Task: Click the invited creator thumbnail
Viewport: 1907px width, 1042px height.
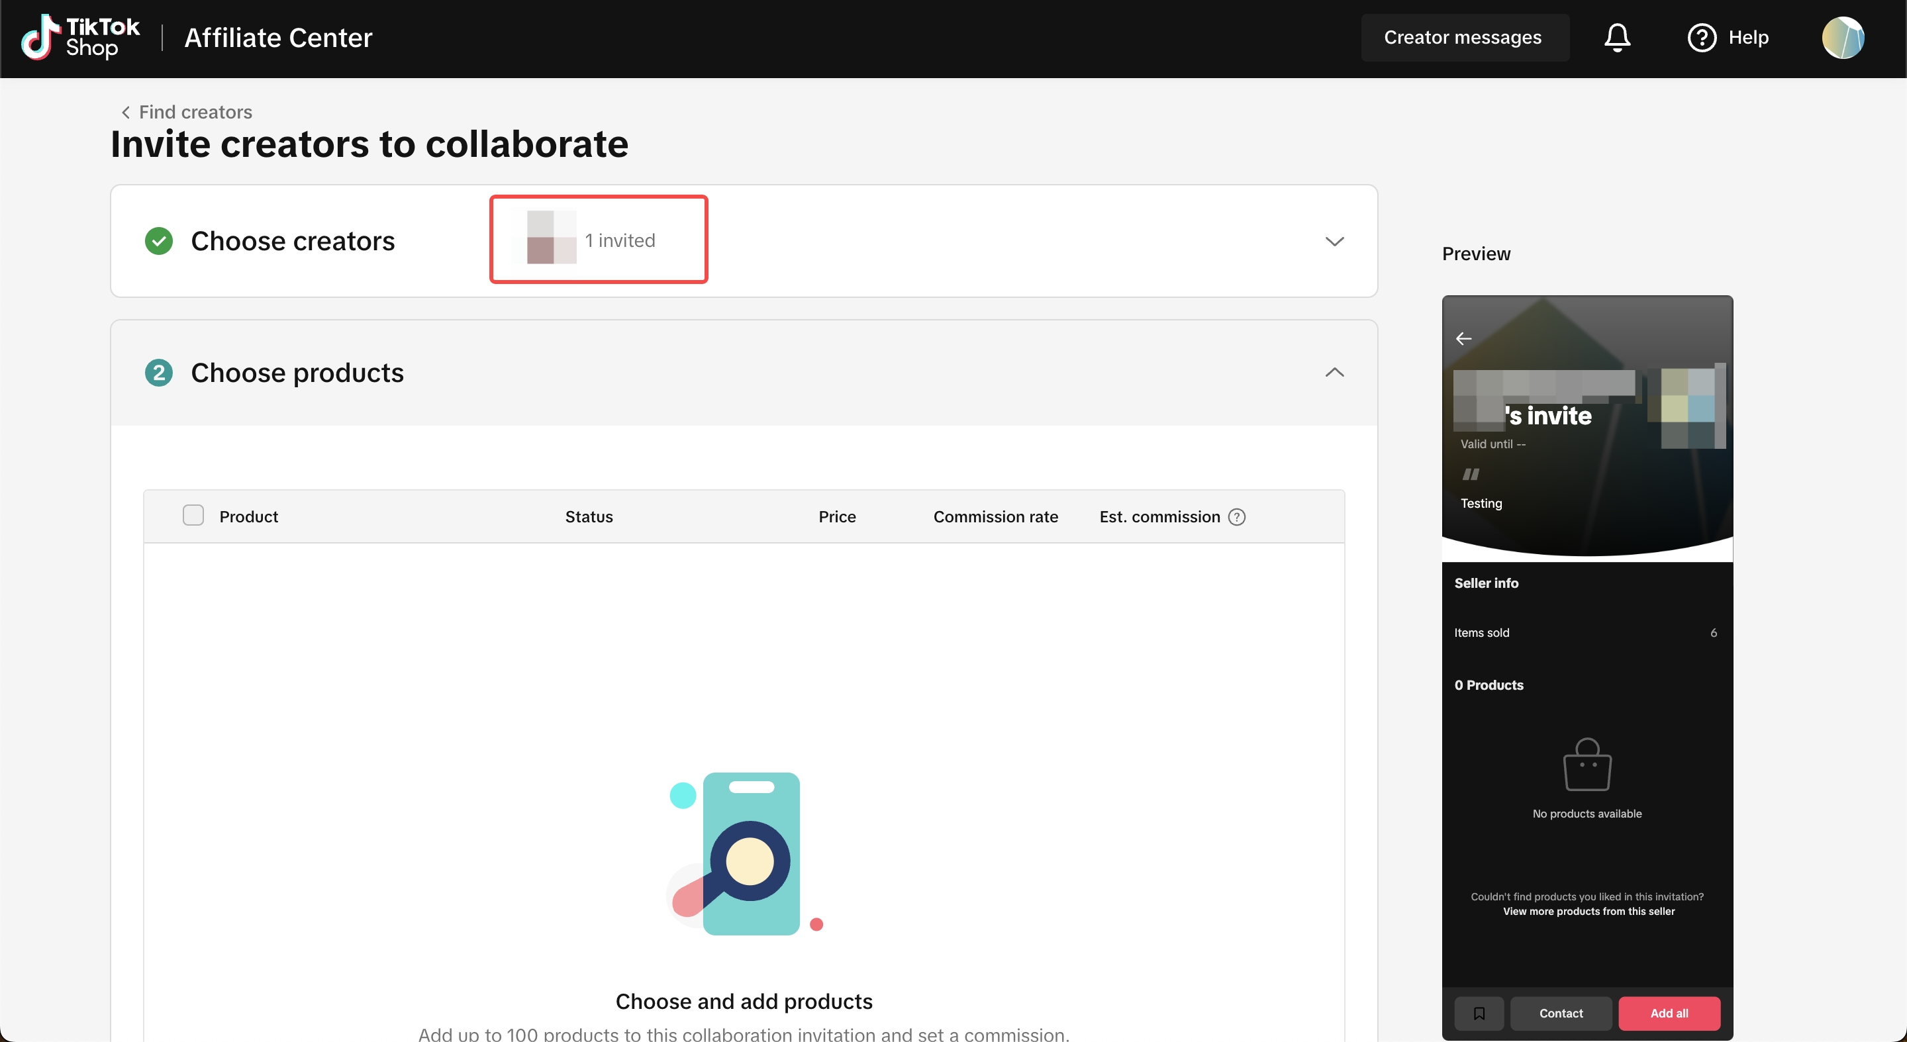Action: (551, 238)
